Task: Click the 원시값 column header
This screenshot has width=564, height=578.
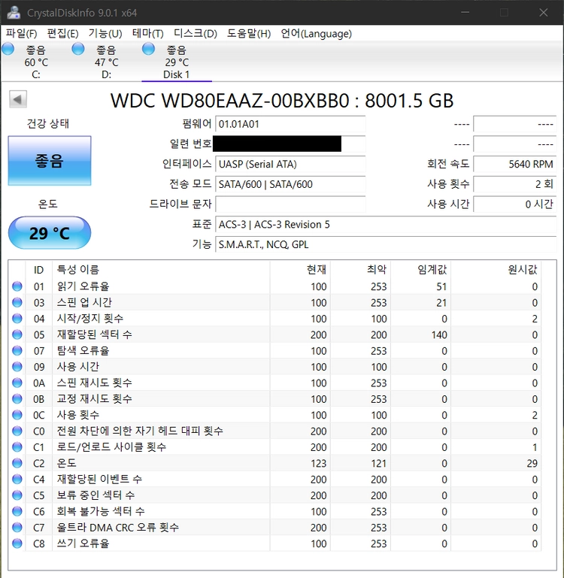Action: pyautogui.click(x=496, y=270)
